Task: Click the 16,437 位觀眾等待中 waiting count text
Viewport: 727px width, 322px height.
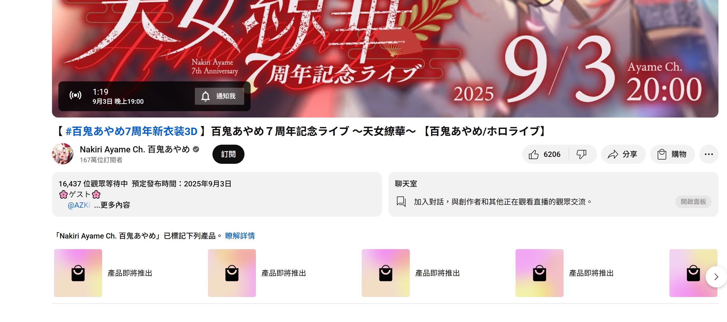Action: pos(93,184)
